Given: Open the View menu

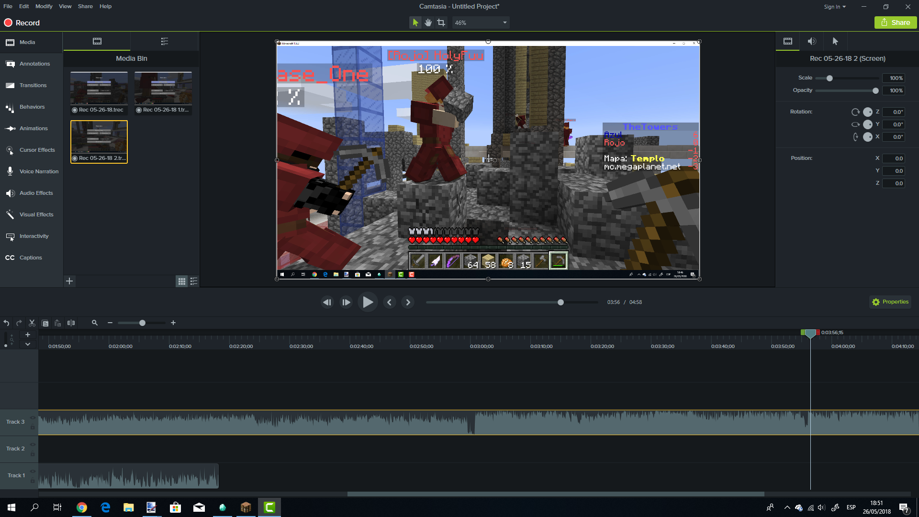Looking at the screenshot, I should coord(65,6).
